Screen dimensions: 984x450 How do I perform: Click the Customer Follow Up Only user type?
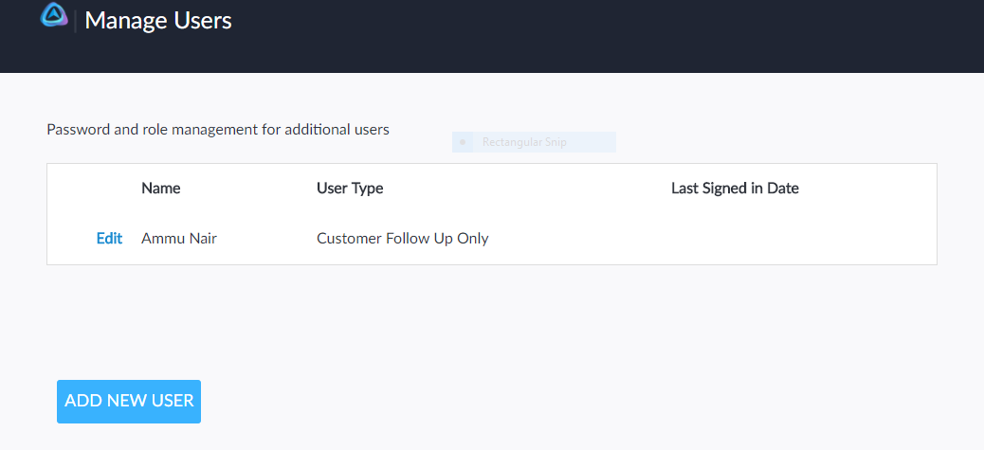click(402, 239)
